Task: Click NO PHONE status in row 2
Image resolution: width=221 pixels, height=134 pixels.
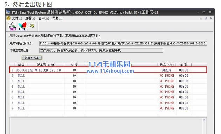Action: coord(167,76)
